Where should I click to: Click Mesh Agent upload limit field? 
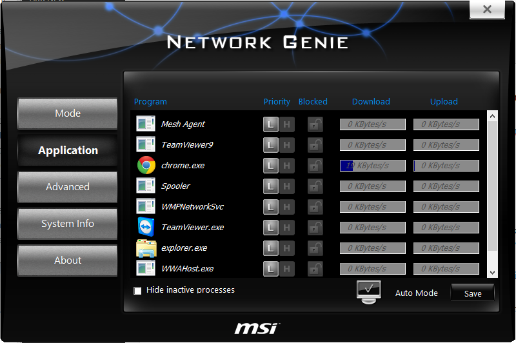[x=446, y=124]
